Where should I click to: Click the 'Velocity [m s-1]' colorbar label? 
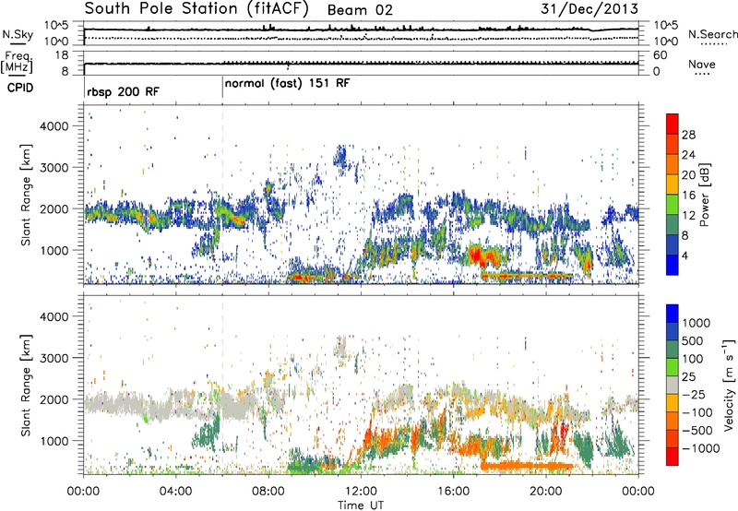click(x=729, y=385)
